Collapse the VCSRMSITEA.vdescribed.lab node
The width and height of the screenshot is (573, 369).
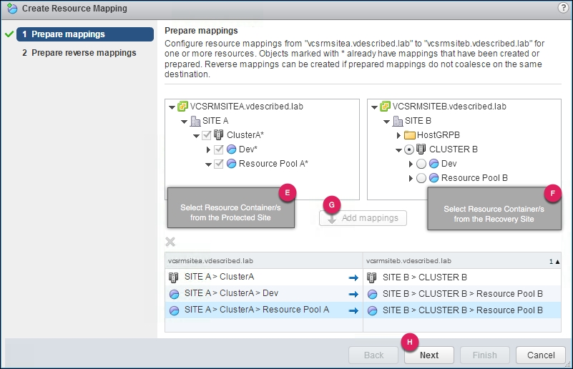(x=172, y=107)
